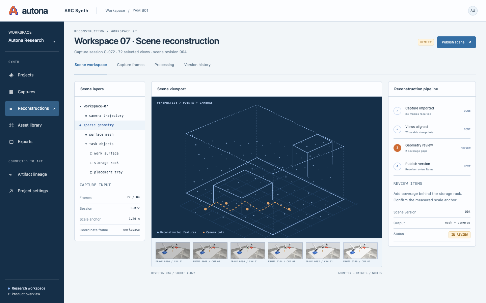This screenshot has height=303, width=486.
Task: Click the Captures grid icon in sidebar
Action: (11, 92)
